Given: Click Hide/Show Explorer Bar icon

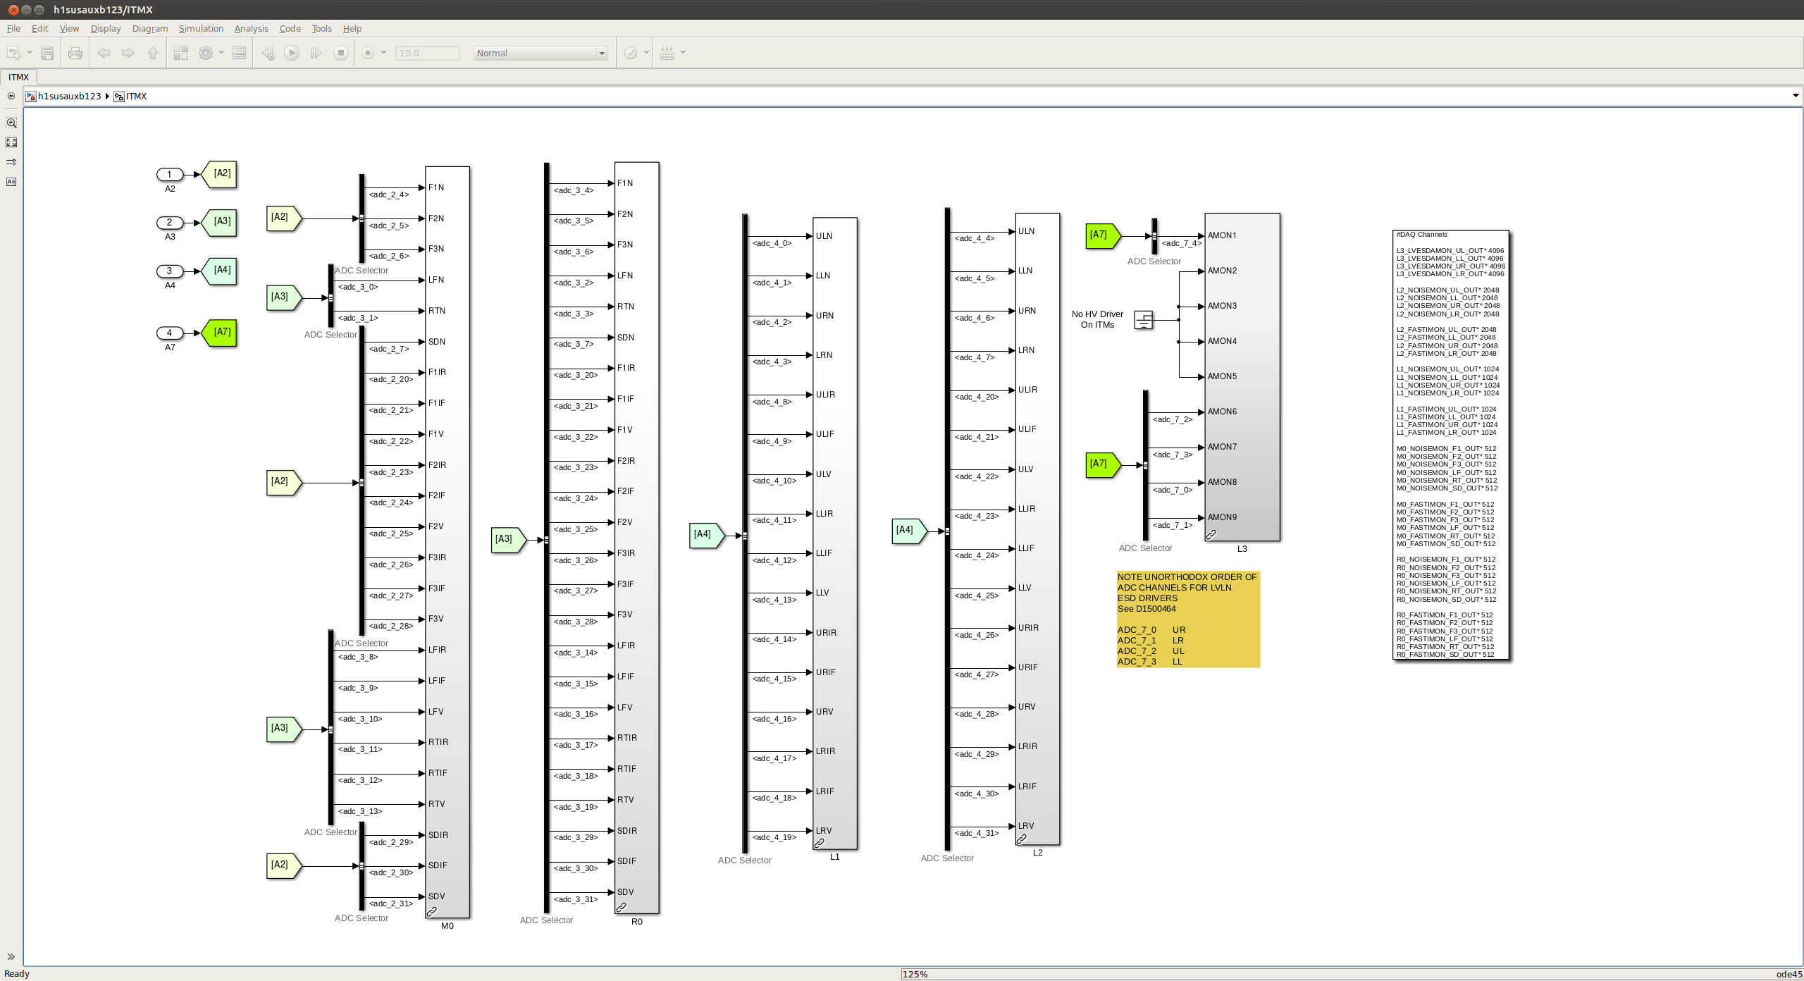Looking at the screenshot, I should click(11, 96).
